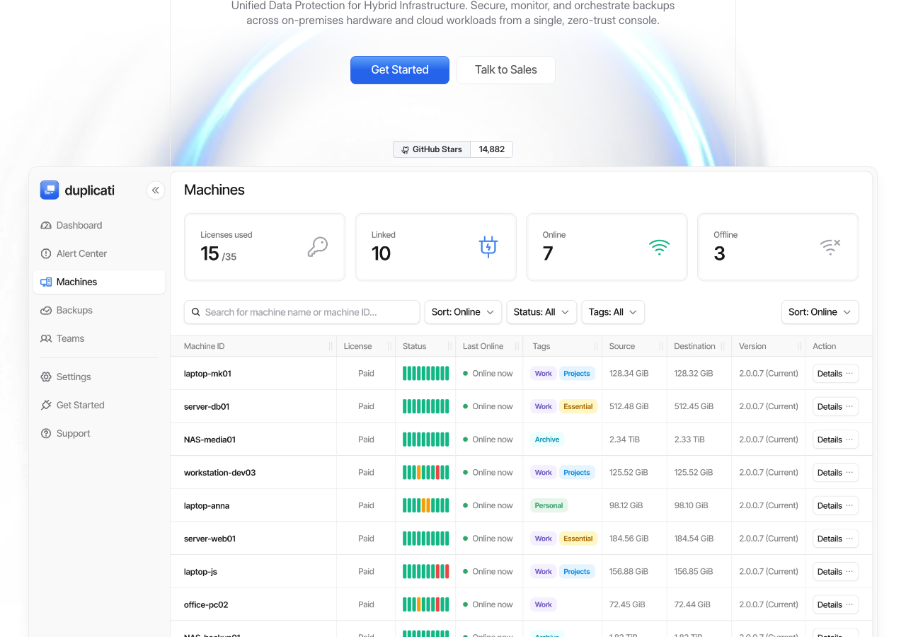Click the Version column header

point(752,346)
